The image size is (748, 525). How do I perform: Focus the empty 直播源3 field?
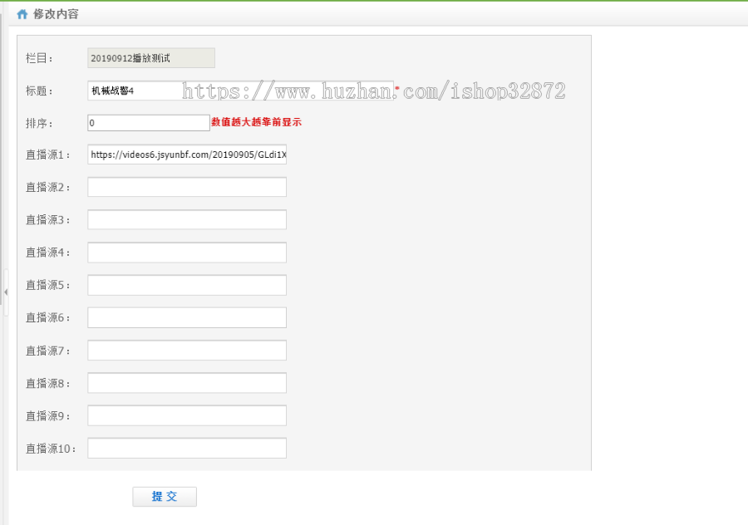pos(186,220)
